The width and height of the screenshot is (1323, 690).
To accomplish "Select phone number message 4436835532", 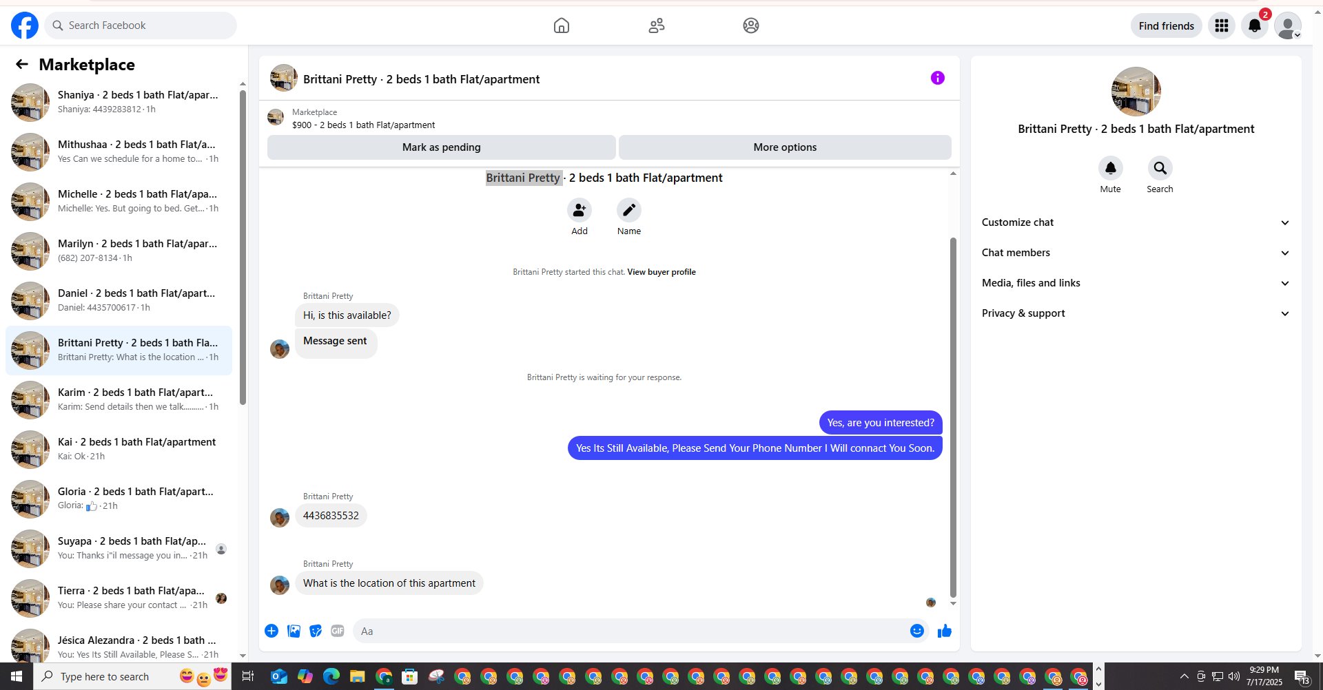I will click(331, 516).
